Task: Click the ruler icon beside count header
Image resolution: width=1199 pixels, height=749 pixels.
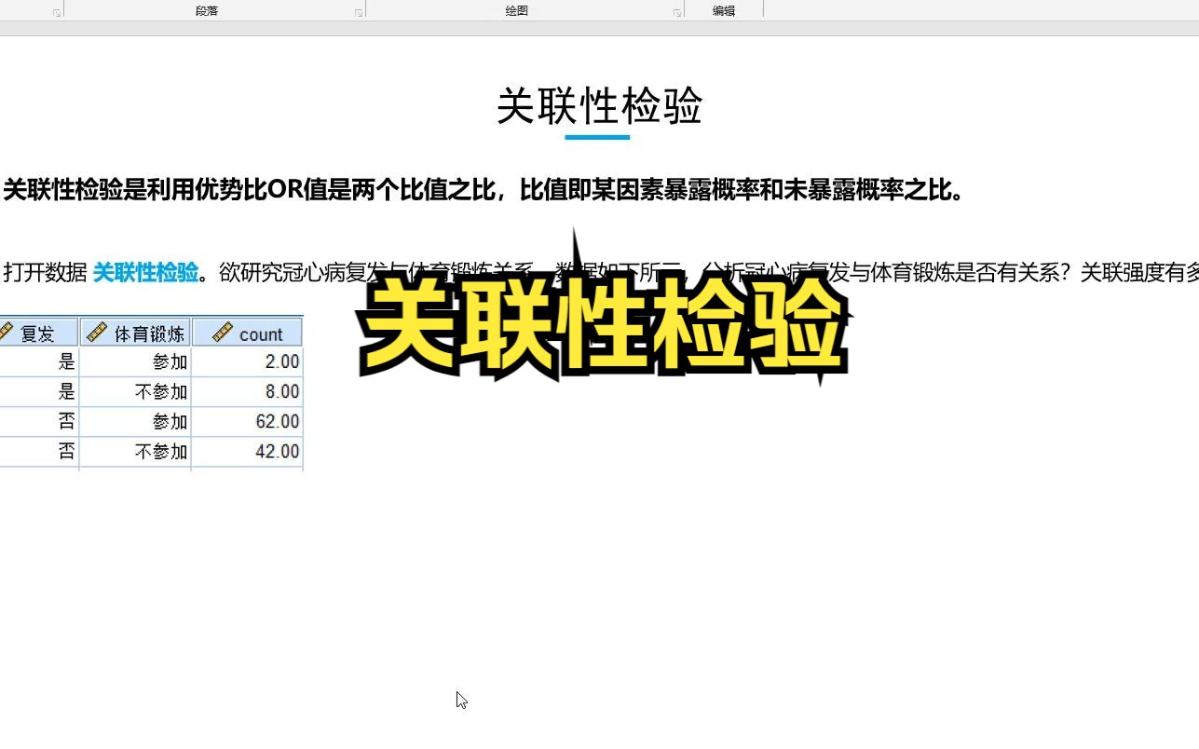Action: 222,333
